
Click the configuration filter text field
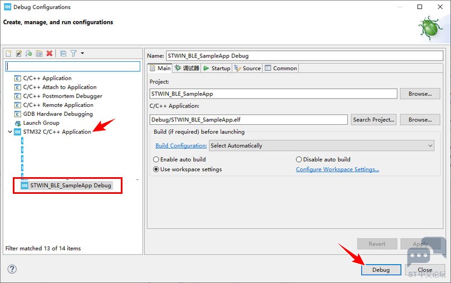(x=73, y=66)
